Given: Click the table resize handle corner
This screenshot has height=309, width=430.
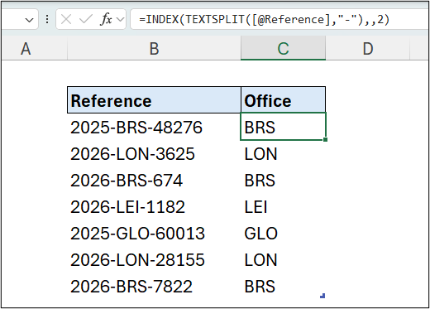Looking at the screenshot, I should [322, 296].
